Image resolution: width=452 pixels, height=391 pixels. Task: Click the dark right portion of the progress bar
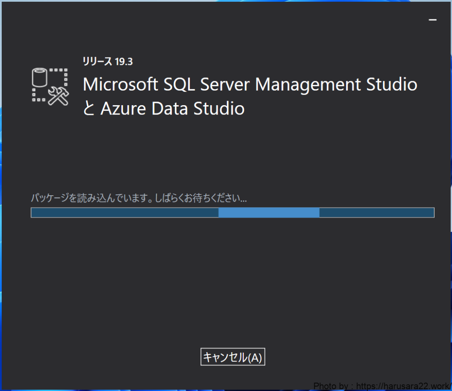coord(376,213)
